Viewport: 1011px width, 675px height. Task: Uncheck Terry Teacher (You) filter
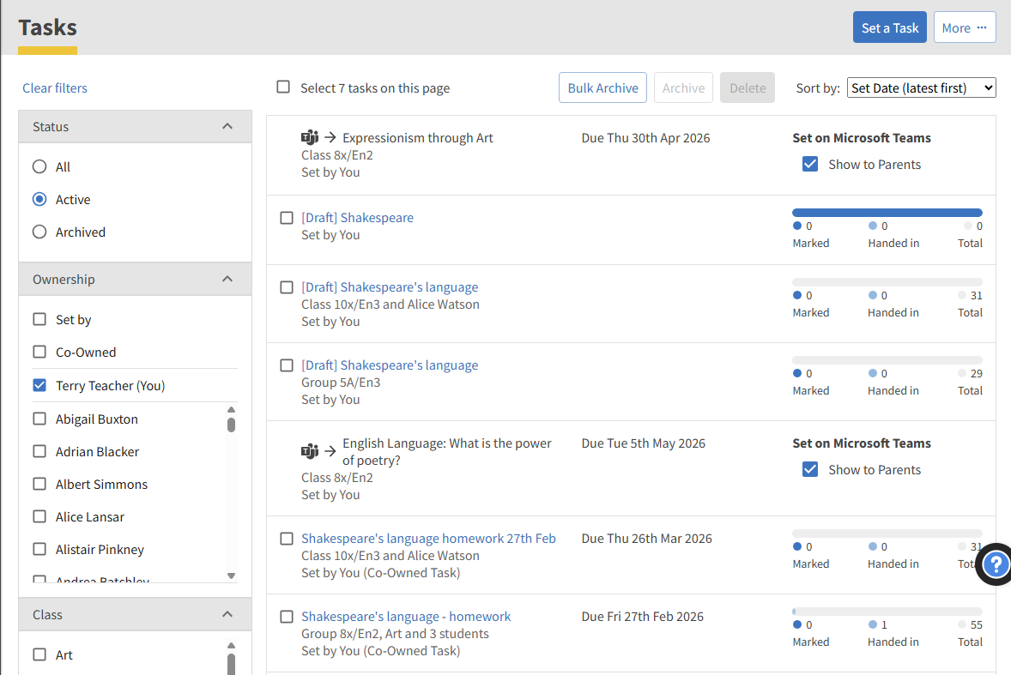(39, 385)
